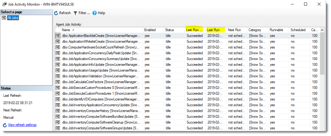Sort by the Next Run column header

(236, 30)
